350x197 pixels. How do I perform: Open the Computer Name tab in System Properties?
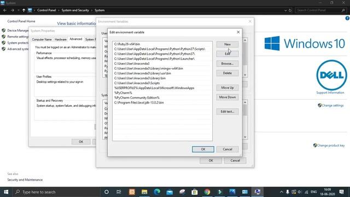42,39
